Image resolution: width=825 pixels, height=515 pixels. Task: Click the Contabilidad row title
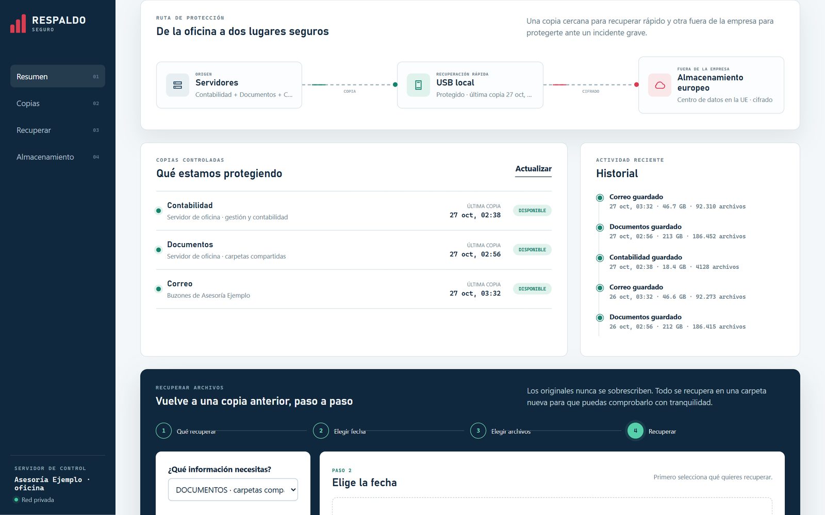tap(190, 205)
